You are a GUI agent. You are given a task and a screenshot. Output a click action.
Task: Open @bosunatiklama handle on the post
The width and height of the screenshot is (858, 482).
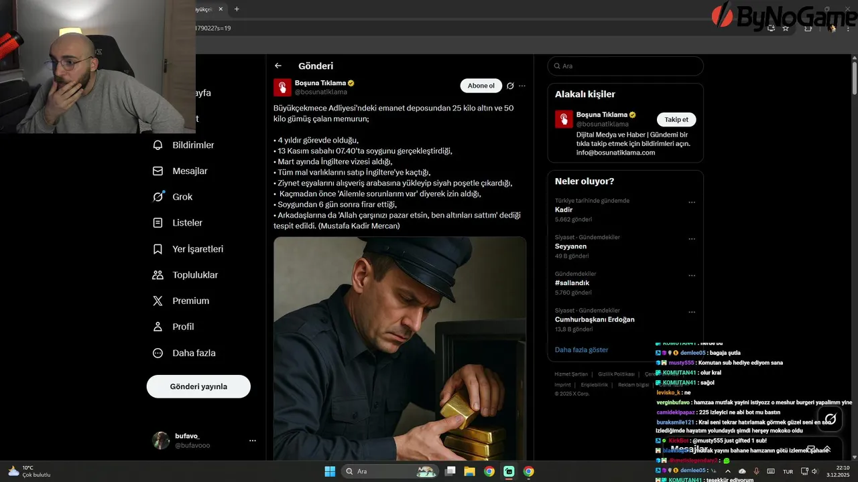[321, 92]
